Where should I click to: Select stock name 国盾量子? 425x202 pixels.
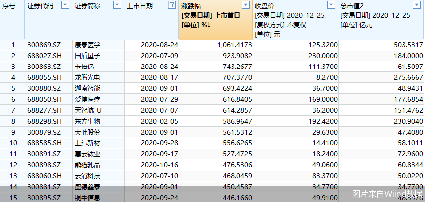point(87,56)
